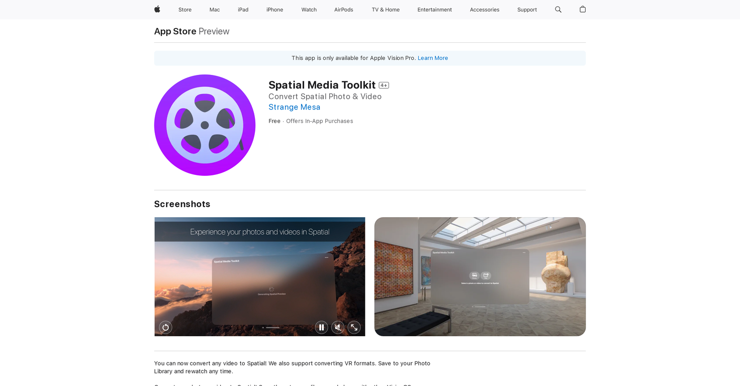Click the Apple logo in menu bar
The height and width of the screenshot is (386, 740).
point(157,9)
